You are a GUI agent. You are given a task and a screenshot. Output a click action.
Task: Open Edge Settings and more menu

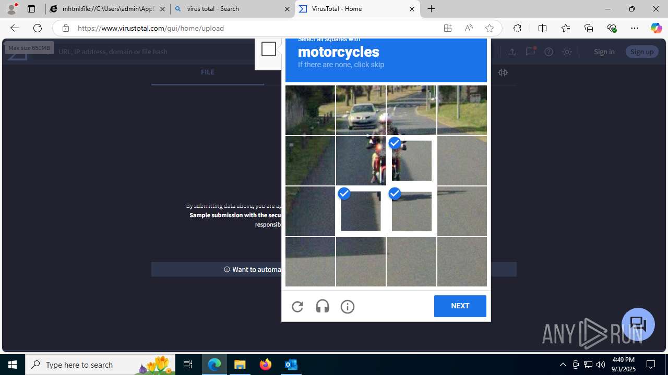coord(635,28)
